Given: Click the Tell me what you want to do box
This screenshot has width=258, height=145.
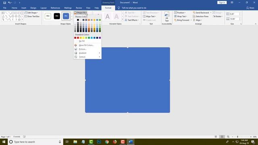Looking at the screenshot, I should [x=134, y=8].
